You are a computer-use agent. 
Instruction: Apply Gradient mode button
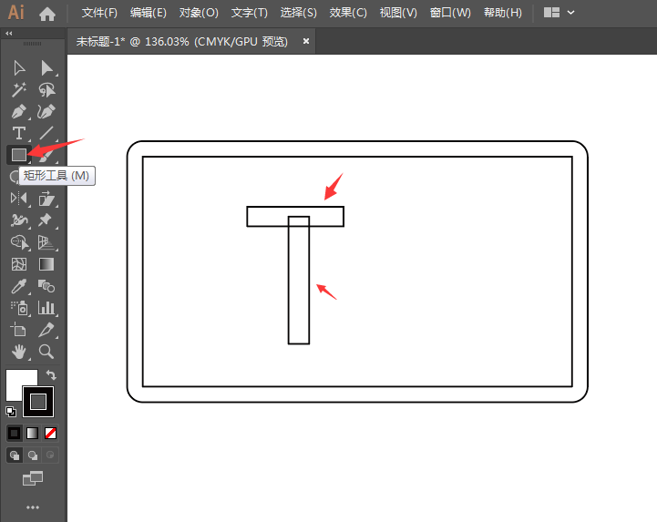(x=32, y=433)
